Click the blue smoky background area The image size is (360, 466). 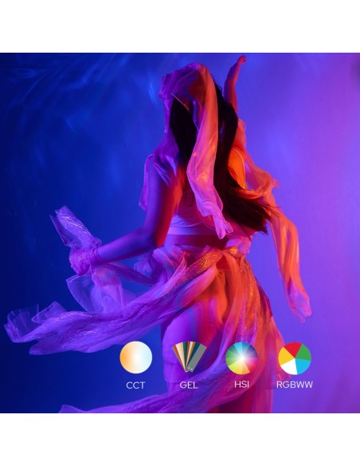(74, 134)
